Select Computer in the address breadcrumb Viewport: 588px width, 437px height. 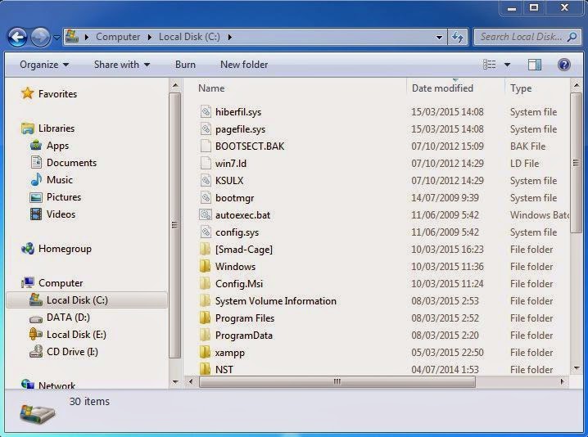[118, 37]
